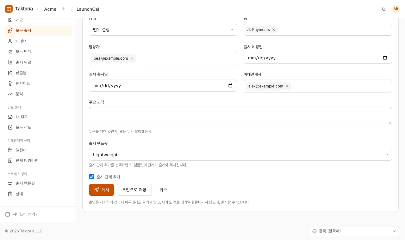Remove bea@example.com from 담당자
This screenshot has width=405, height=240.
(x=132, y=58)
